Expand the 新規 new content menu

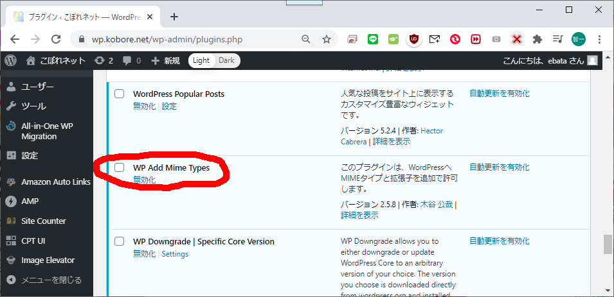point(165,60)
